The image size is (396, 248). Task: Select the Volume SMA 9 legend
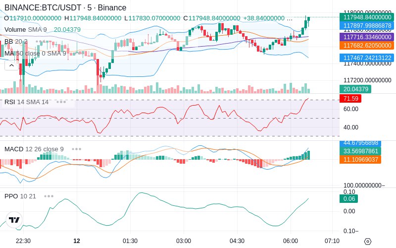pos(26,30)
